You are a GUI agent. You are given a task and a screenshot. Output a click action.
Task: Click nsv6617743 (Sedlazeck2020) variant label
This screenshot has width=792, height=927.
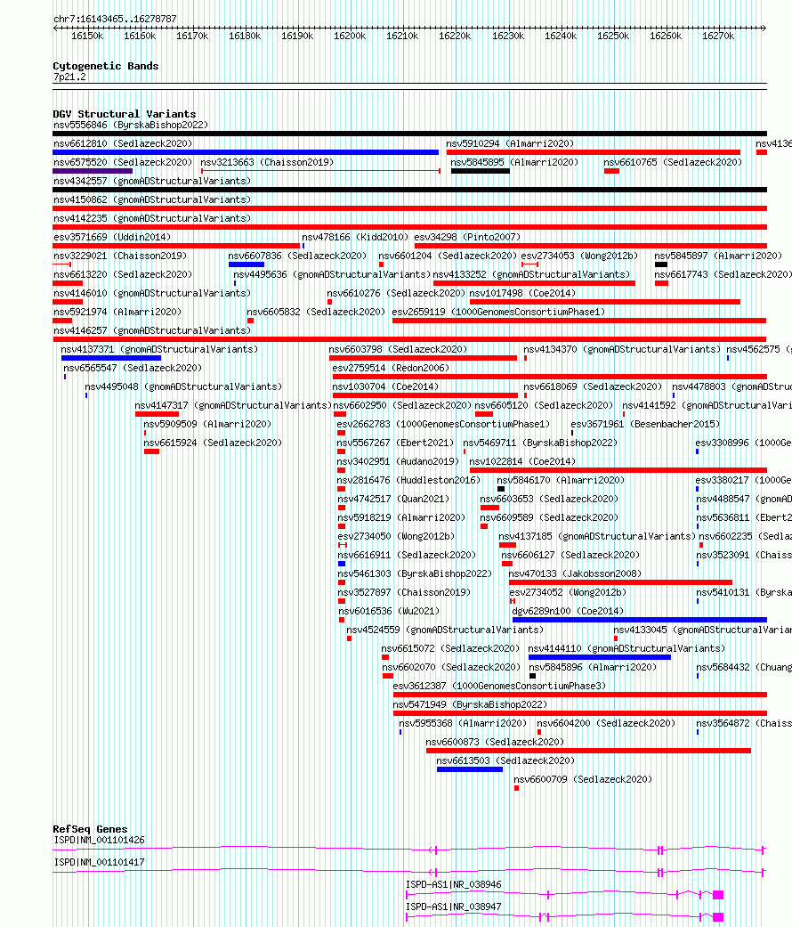click(723, 274)
